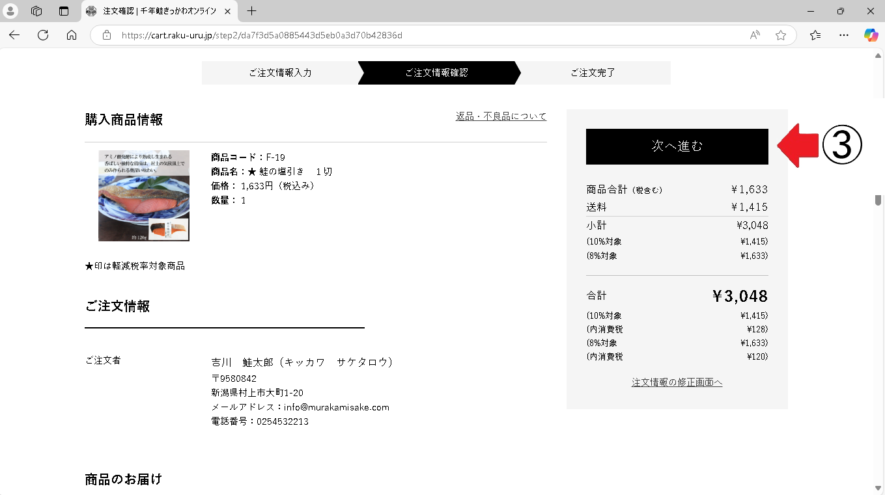885x495 pixels.
Task: Open browser settings and more menu
Action: click(x=844, y=35)
